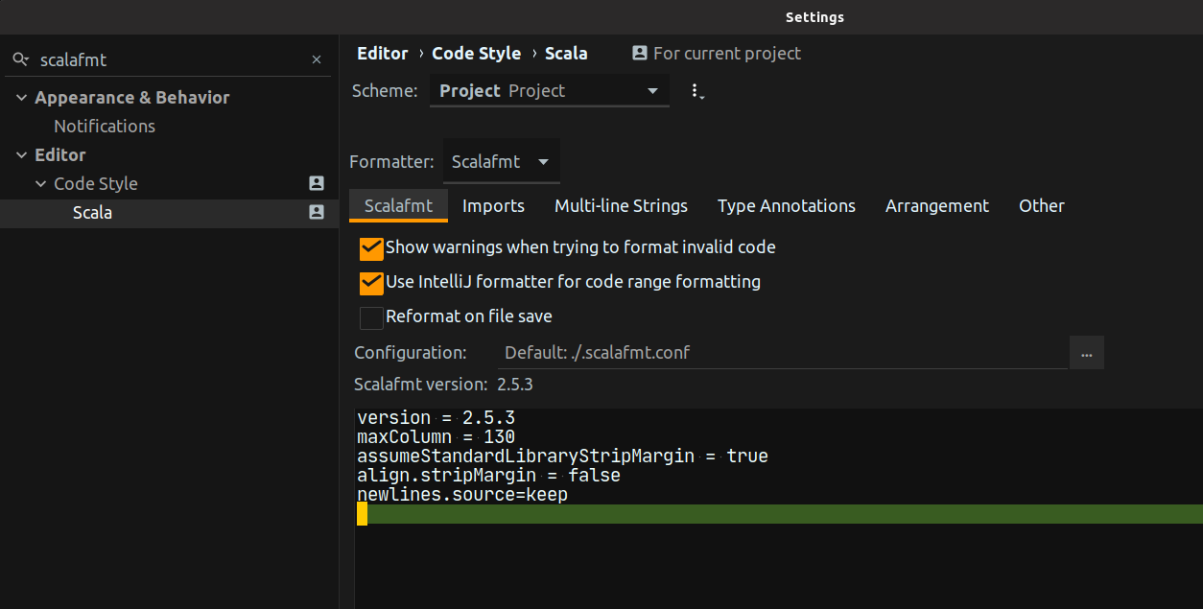Click the align.stripMargin = false line
Viewport: 1203px width, 609px height.
pyautogui.click(x=488, y=476)
